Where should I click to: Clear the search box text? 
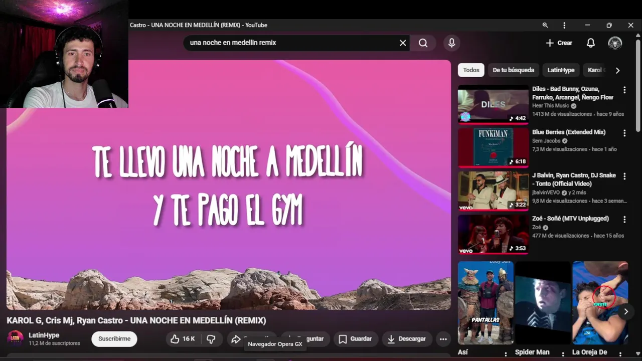[x=403, y=43]
